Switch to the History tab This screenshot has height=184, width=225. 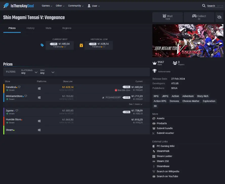(x=30, y=28)
